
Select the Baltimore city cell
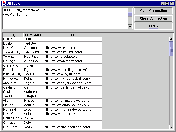[x=13, y=39]
